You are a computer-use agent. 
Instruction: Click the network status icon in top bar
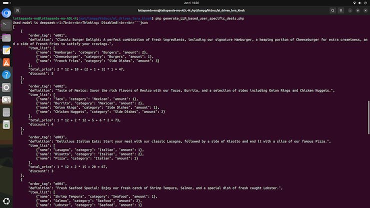(354, 3)
